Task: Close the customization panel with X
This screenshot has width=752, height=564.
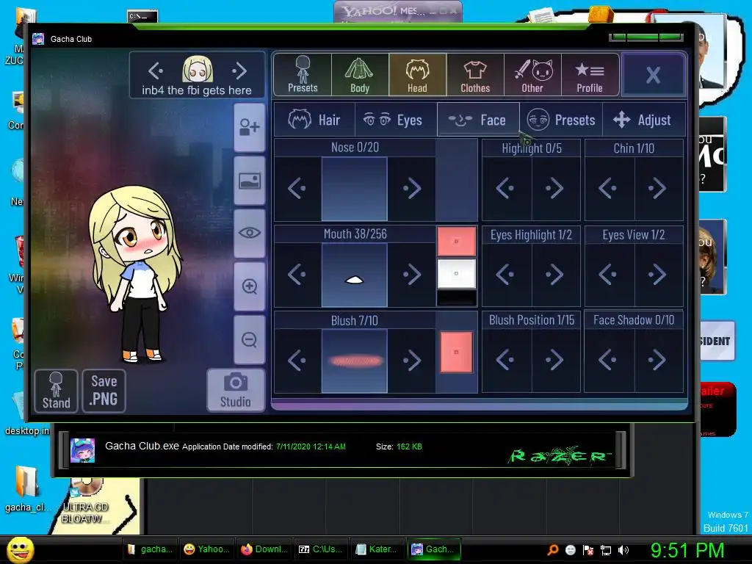Action: tap(653, 75)
